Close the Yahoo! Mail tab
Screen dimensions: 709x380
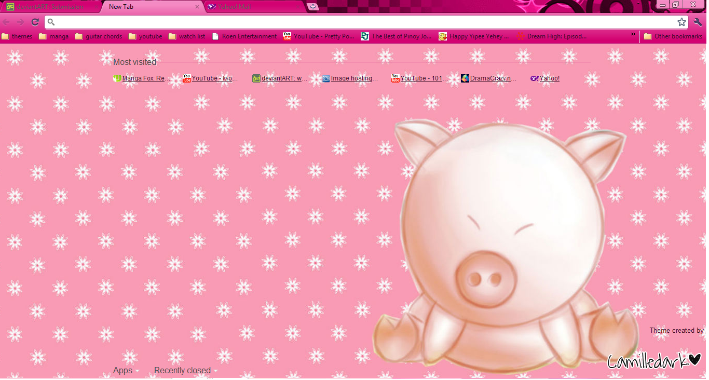[x=298, y=7]
